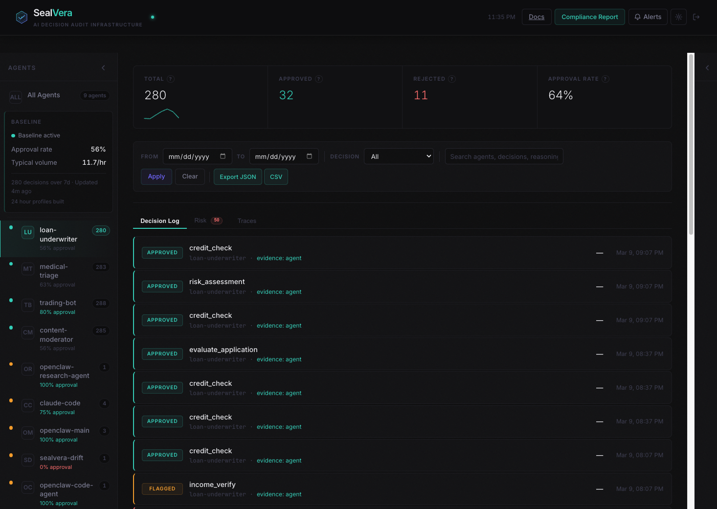This screenshot has width=717, height=509.
Task: Click the SealVera shield logo
Action: pyautogui.click(x=22, y=17)
